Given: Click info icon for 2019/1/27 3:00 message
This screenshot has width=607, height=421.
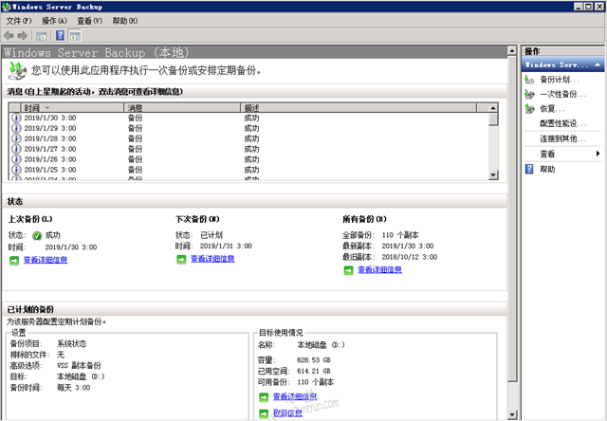Looking at the screenshot, I should tap(16, 149).
